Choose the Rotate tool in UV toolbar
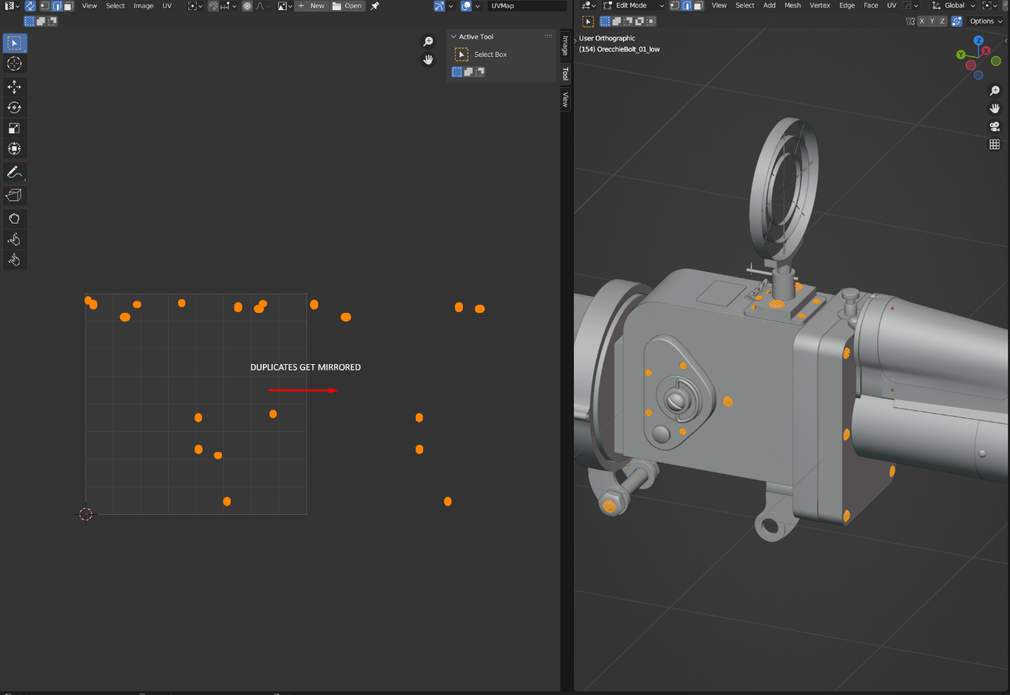The height and width of the screenshot is (695, 1010). coord(14,107)
